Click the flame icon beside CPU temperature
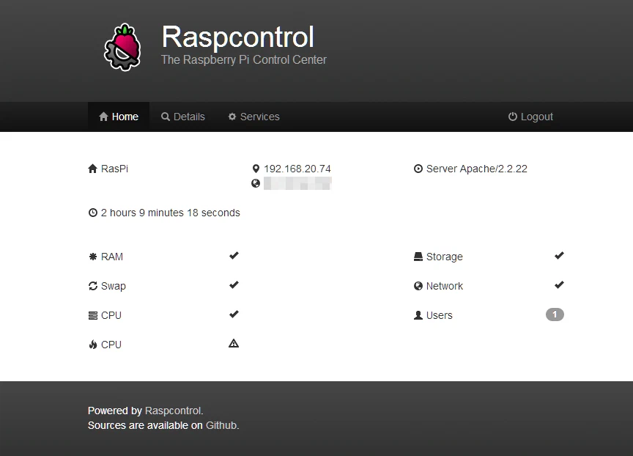633x456 pixels. coord(93,345)
